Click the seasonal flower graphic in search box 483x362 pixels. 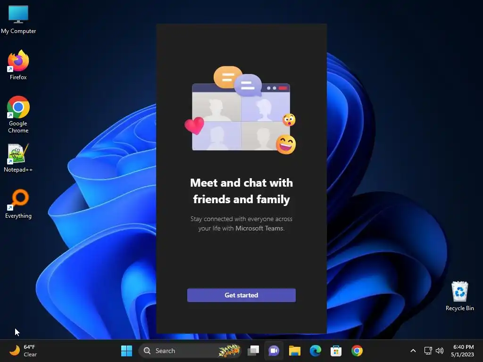point(229,351)
